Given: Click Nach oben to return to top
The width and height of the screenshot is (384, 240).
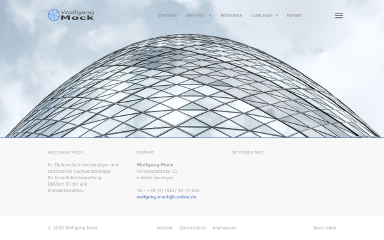Looking at the screenshot, I should pos(325,228).
